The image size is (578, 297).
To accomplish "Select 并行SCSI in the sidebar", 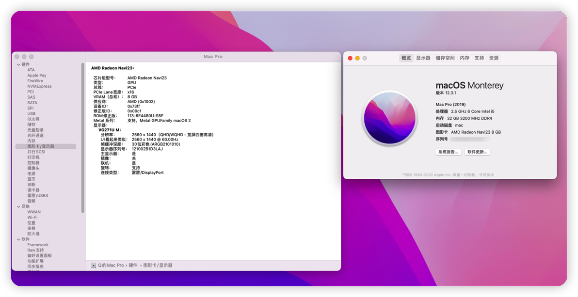I will (36, 152).
